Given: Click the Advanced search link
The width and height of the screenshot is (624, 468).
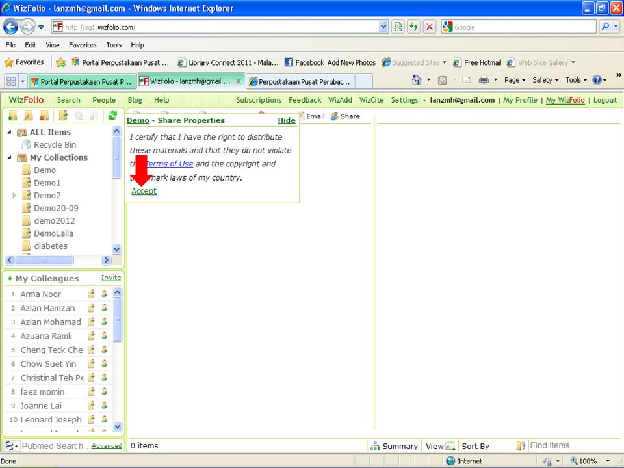Looking at the screenshot, I should pyautogui.click(x=107, y=446).
